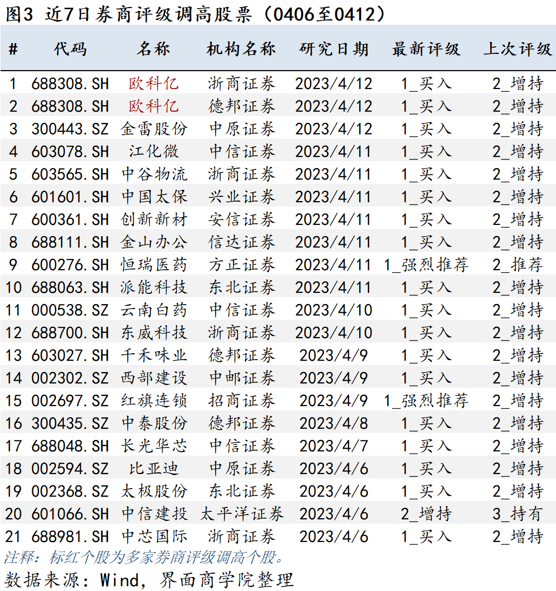The image size is (556, 591).
Task: Select stock name 恒瑞医药
Action: (x=153, y=265)
